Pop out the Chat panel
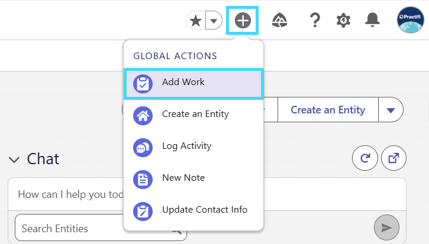Image resolution: width=429 pixels, height=244 pixels. click(393, 158)
